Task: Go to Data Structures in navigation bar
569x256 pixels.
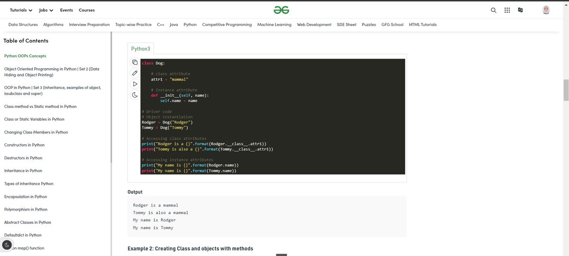Action: 23,25
